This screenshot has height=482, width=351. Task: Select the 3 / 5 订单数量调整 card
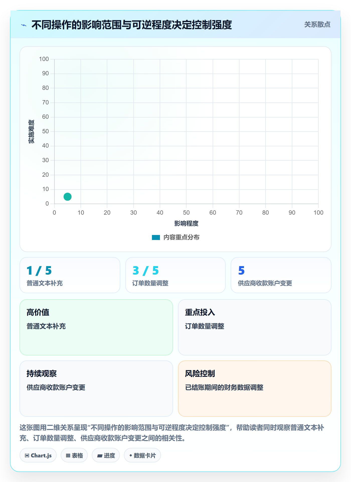[175, 275]
